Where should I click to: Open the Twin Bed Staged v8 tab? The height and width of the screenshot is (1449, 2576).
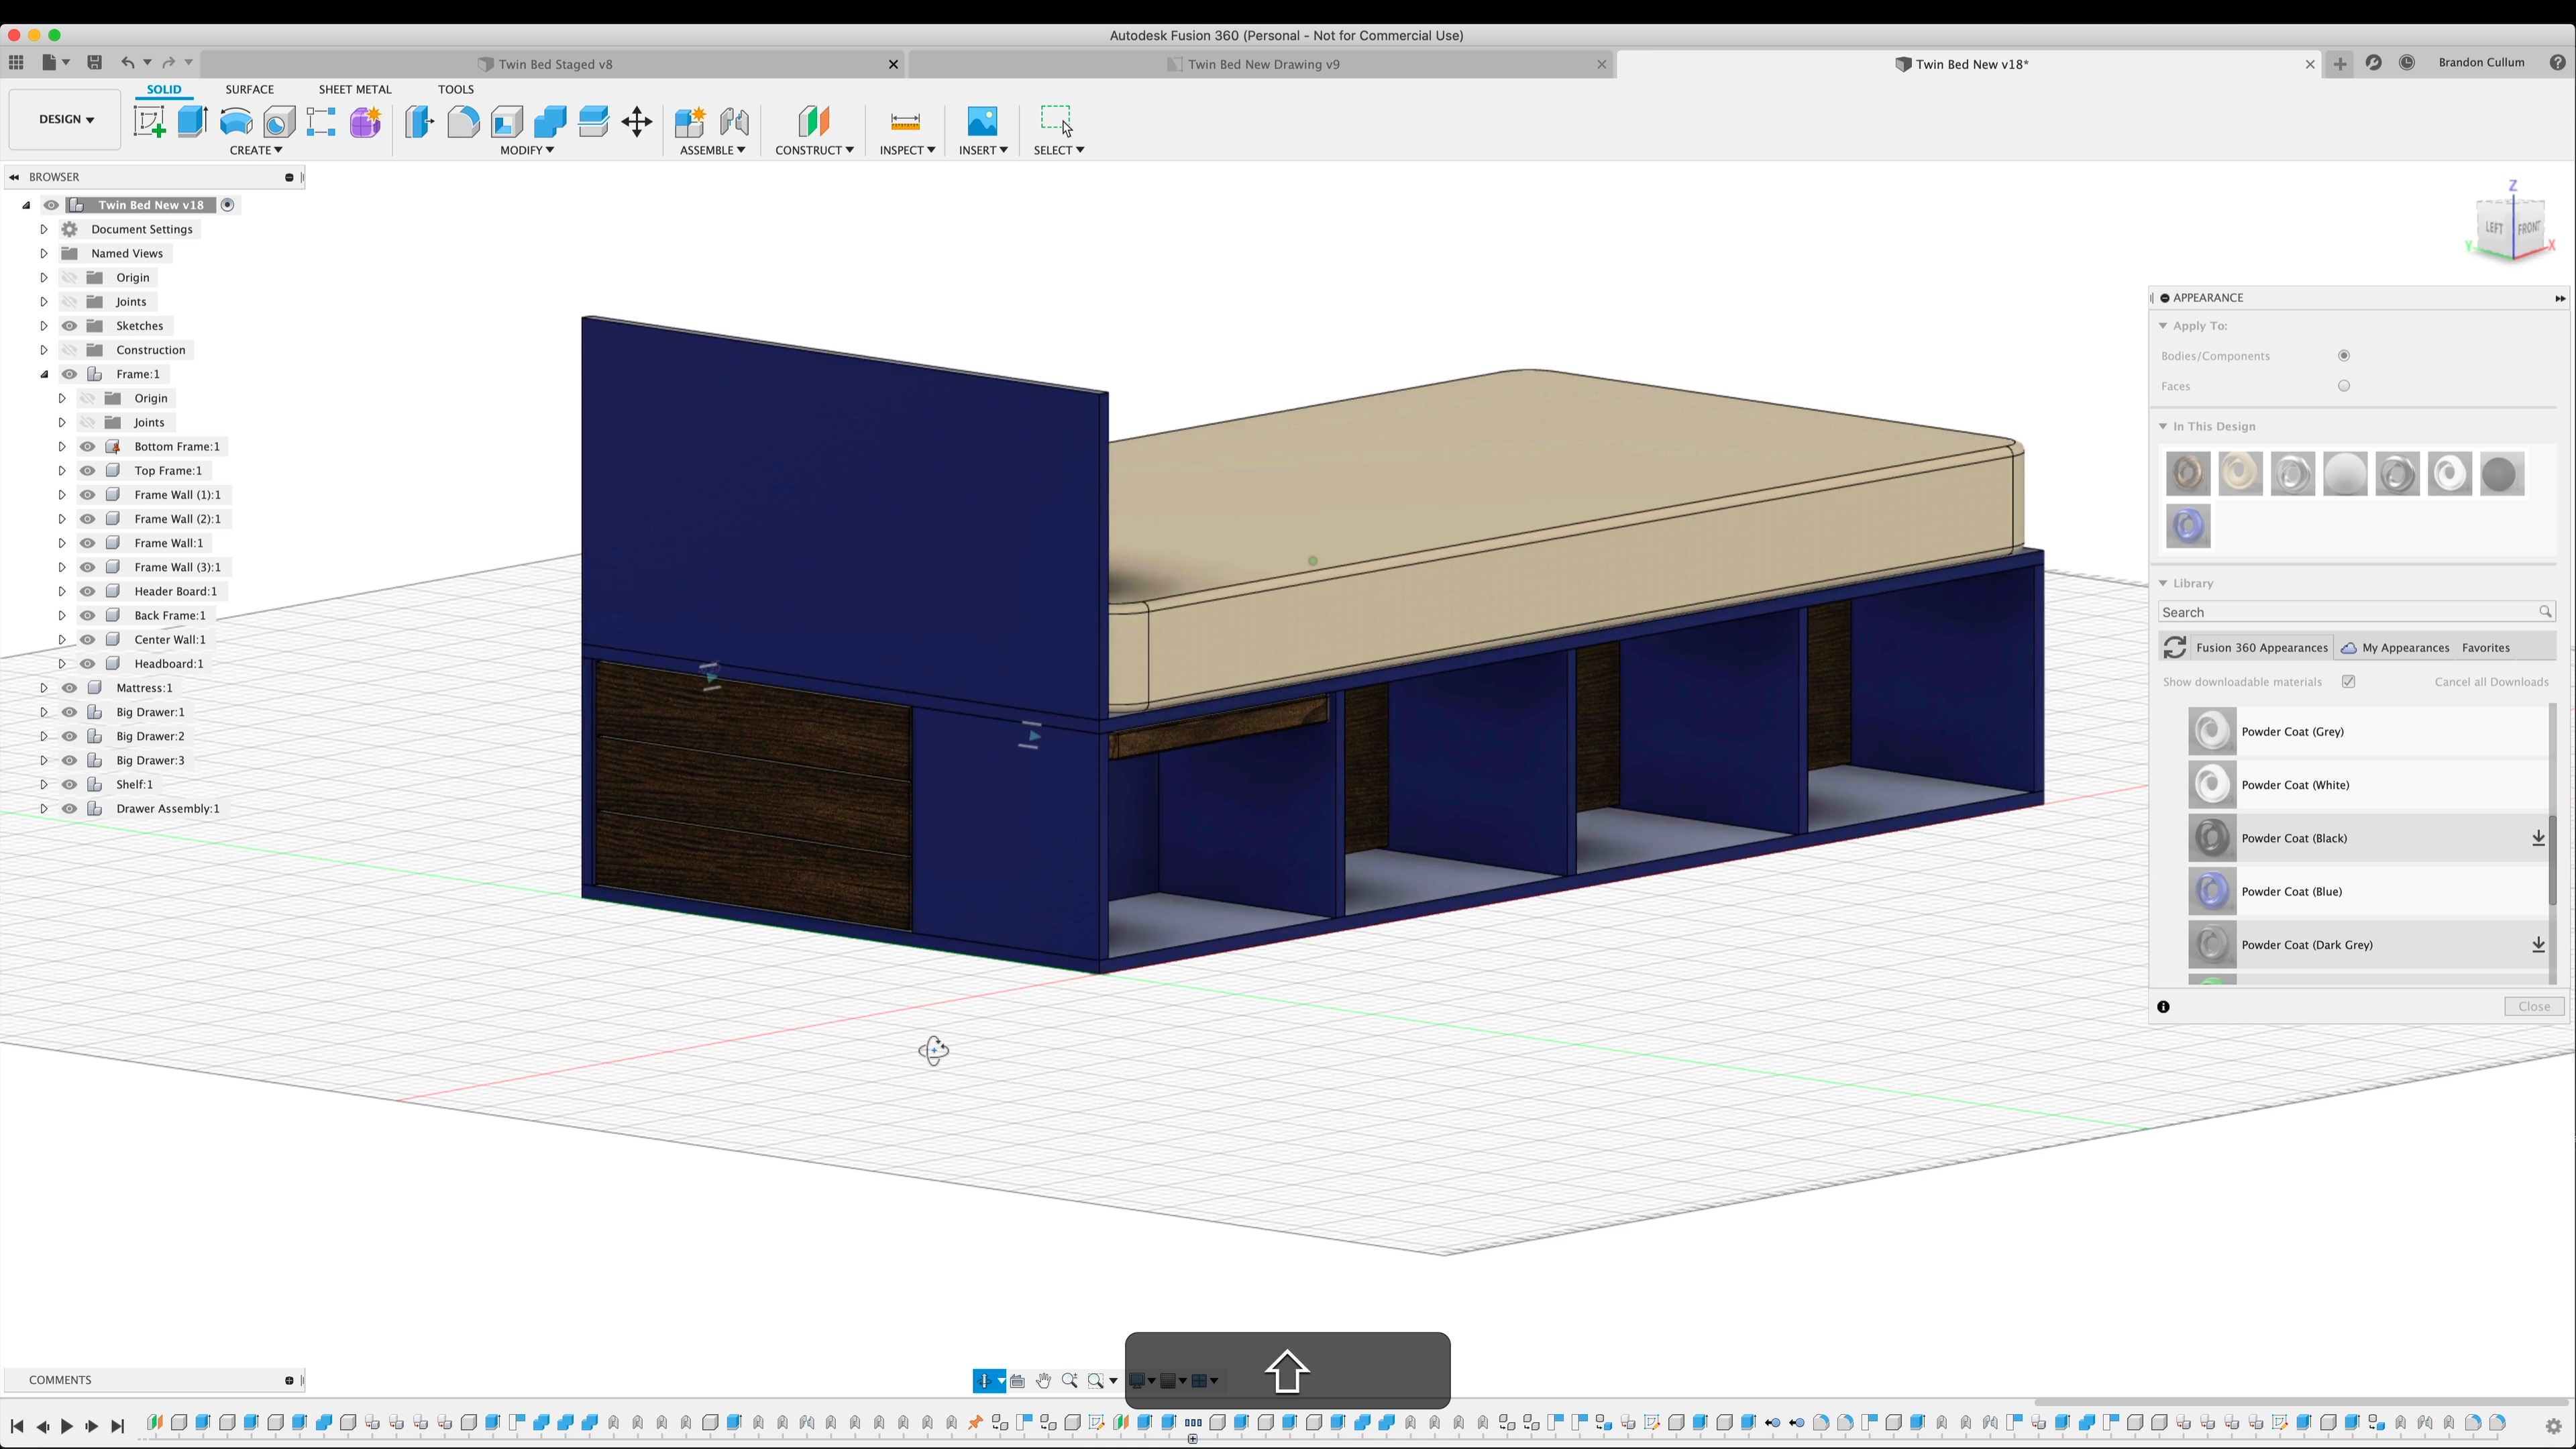[555, 64]
